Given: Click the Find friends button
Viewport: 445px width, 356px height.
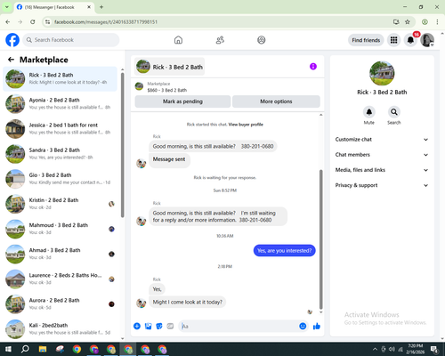Looking at the screenshot, I should pyautogui.click(x=366, y=40).
